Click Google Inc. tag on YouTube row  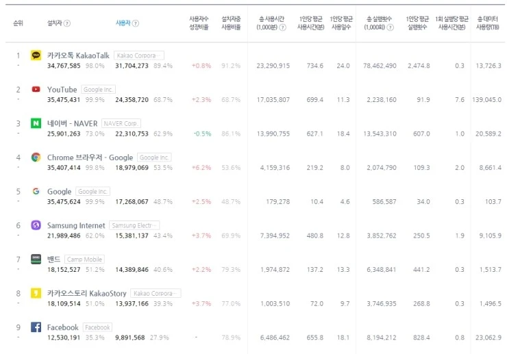point(98,90)
